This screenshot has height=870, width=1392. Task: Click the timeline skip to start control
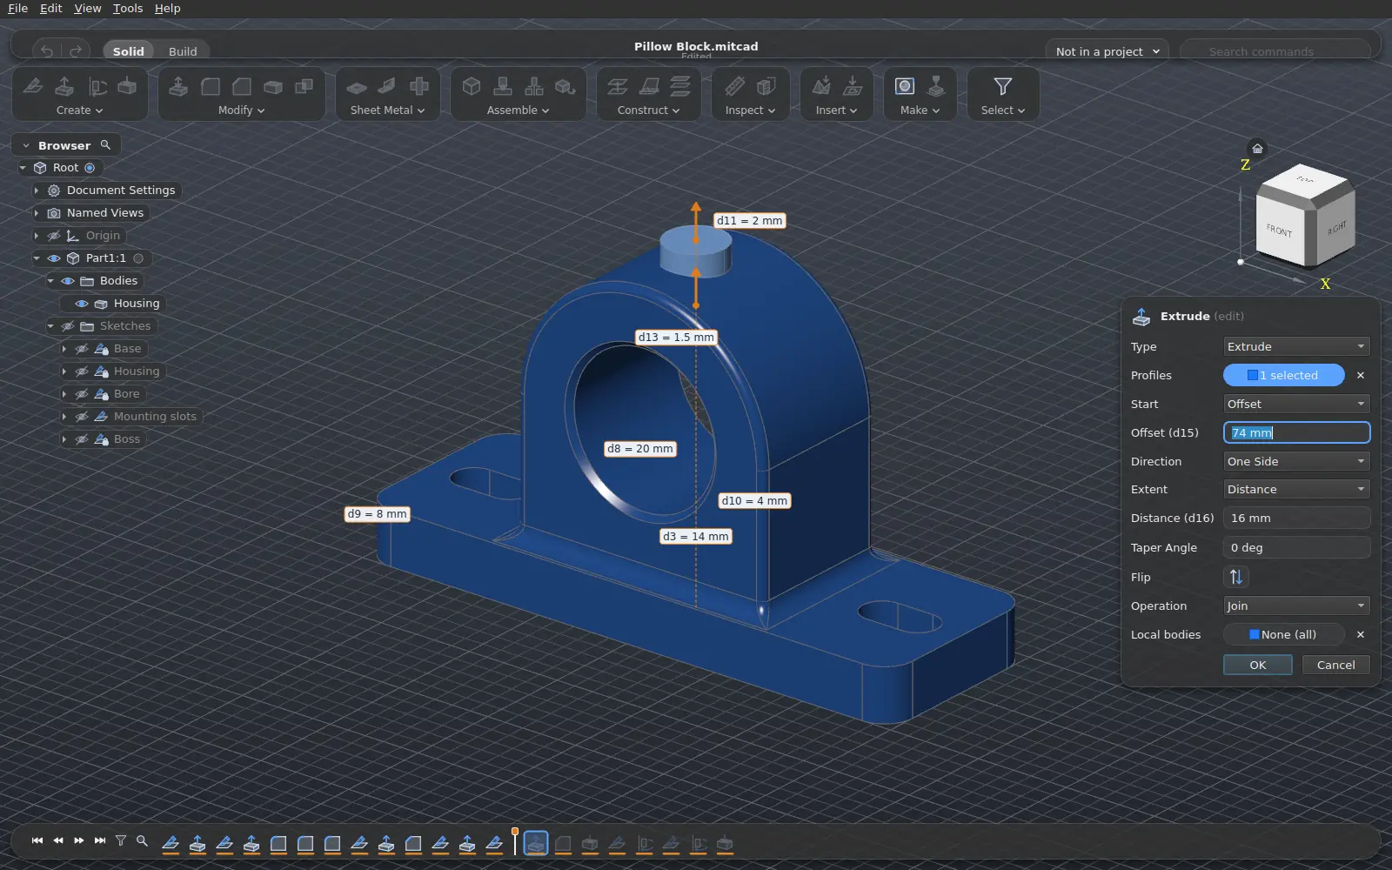pyautogui.click(x=37, y=840)
